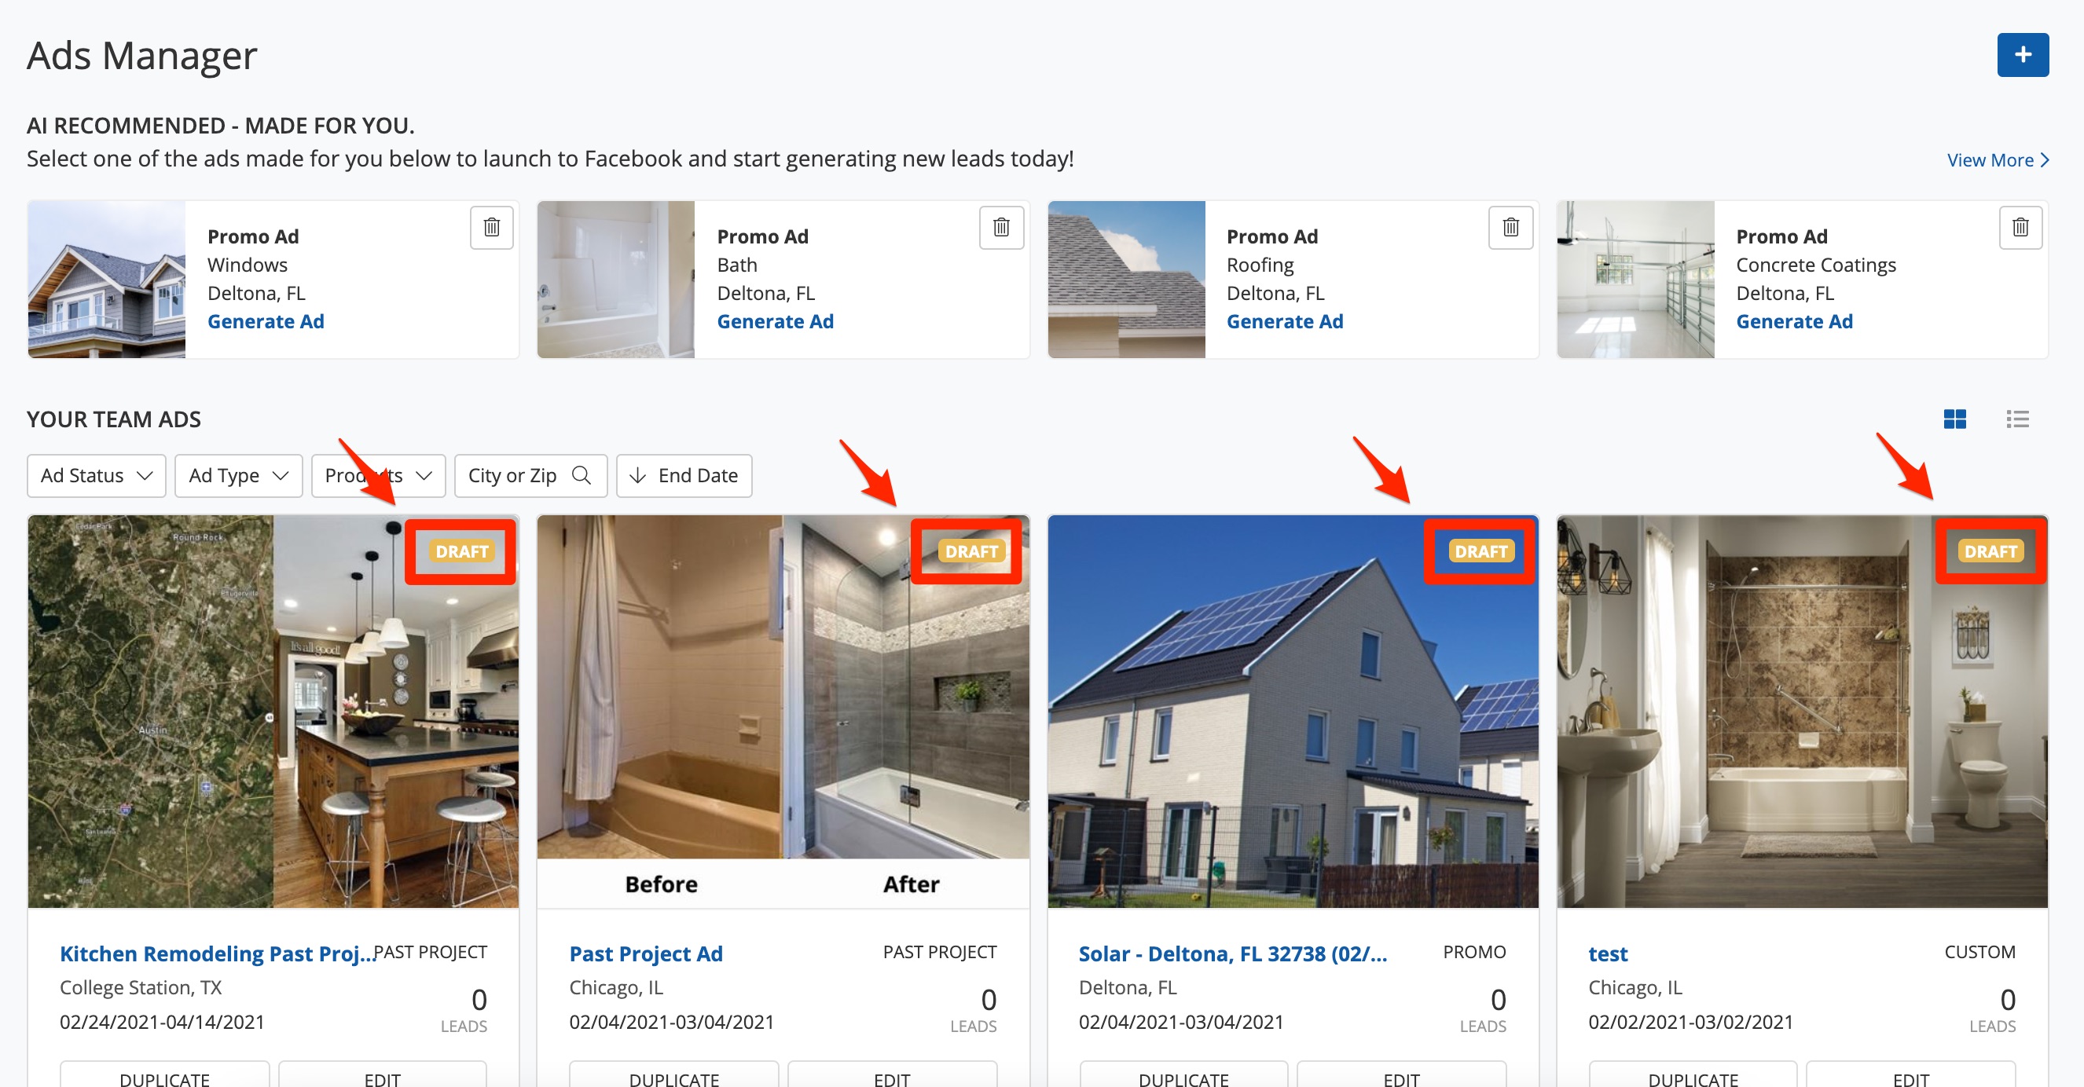
Task: Switch to list view of team ads
Action: click(x=2017, y=419)
